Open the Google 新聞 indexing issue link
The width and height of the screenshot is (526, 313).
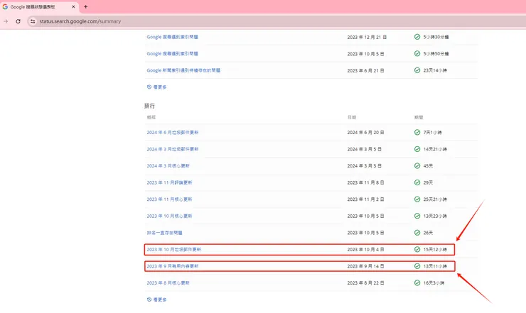183,70
